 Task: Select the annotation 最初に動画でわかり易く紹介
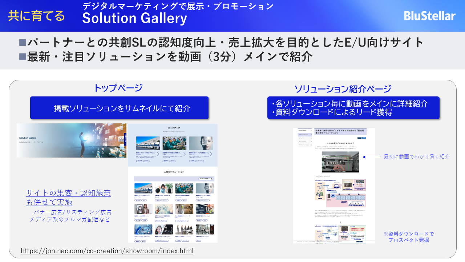pyautogui.click(x=417, y=157)
